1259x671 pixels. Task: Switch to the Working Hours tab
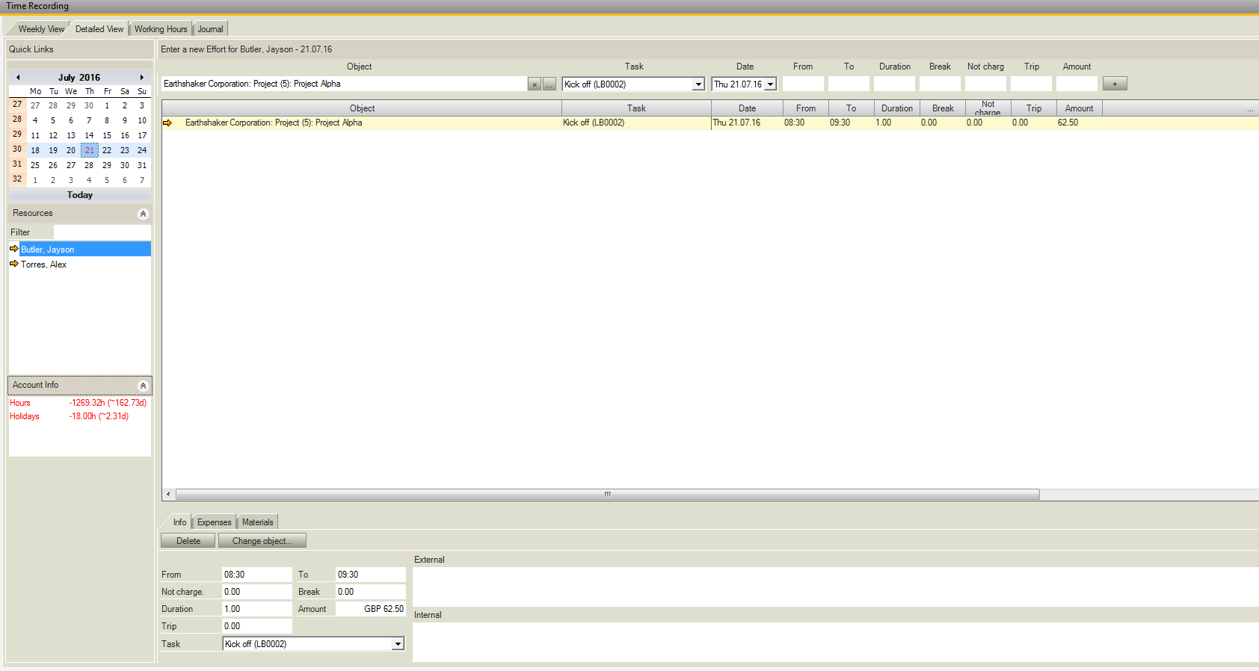click(x=161, y=29)
